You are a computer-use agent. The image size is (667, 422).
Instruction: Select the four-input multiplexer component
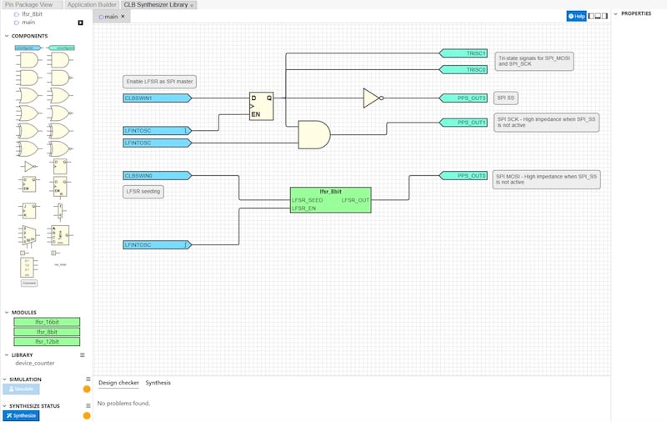click(28, 237)
